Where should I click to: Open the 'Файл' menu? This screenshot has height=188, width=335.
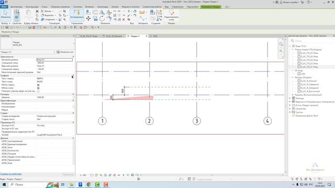click(x=4, y=7)
